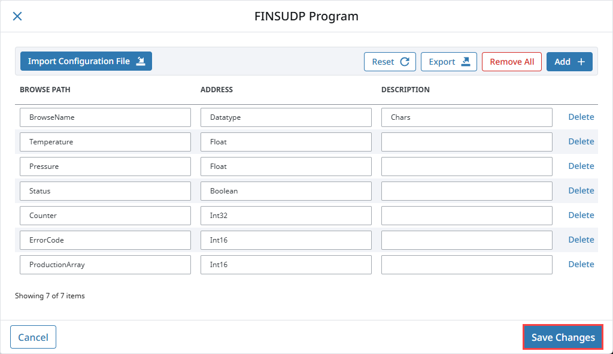Edit the Boolean address field
This screenshot has width=613, height=354.
tap(286, 191)
